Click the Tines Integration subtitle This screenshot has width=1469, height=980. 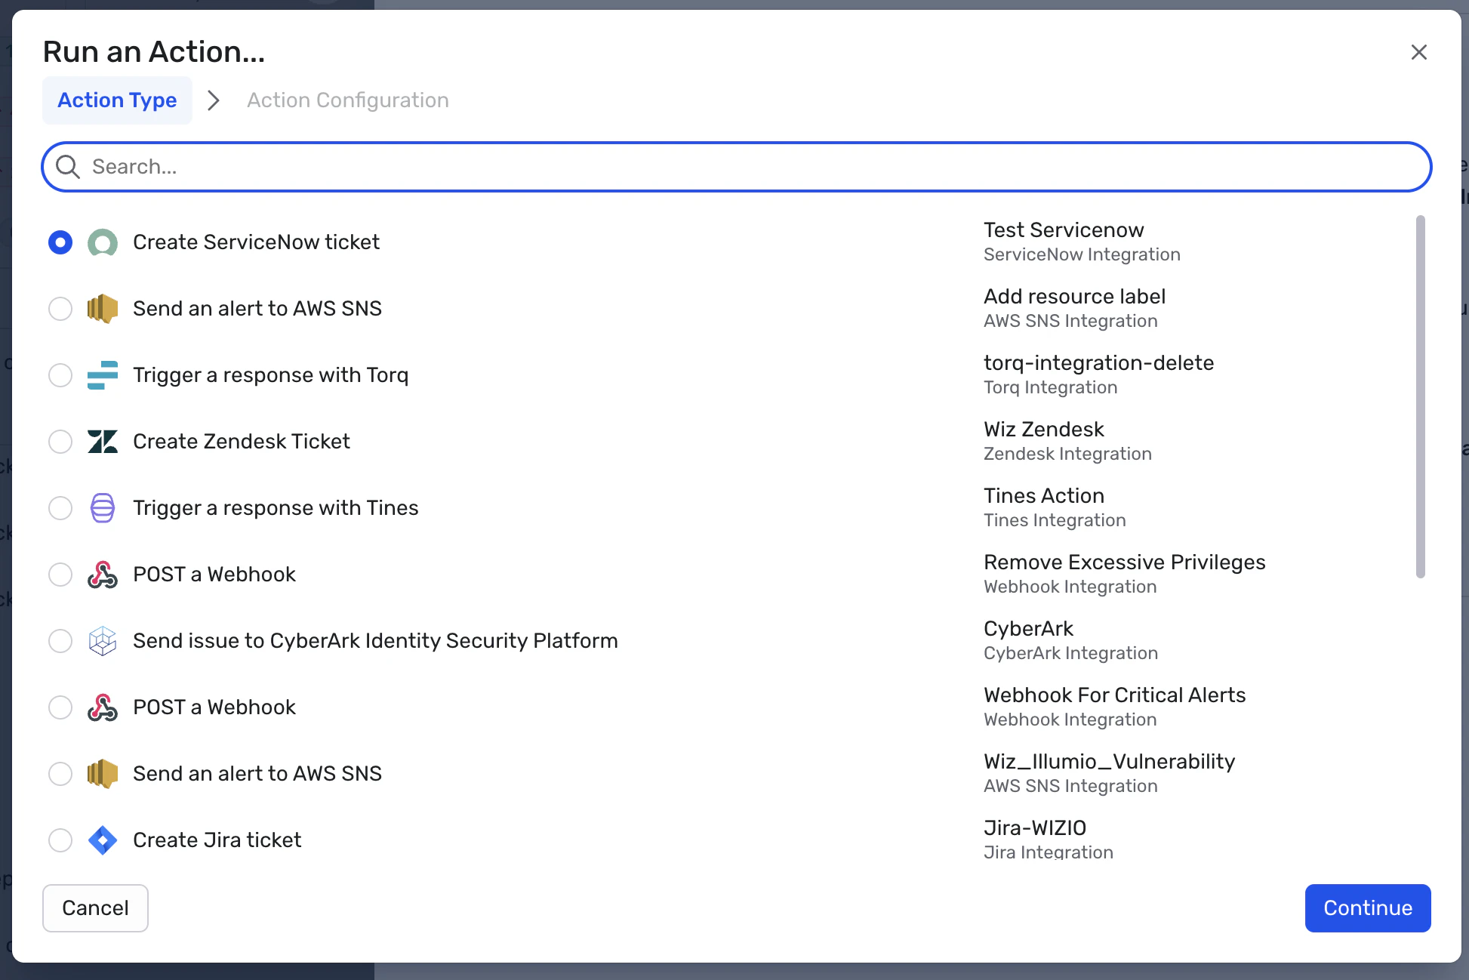tap(1055, 521)
